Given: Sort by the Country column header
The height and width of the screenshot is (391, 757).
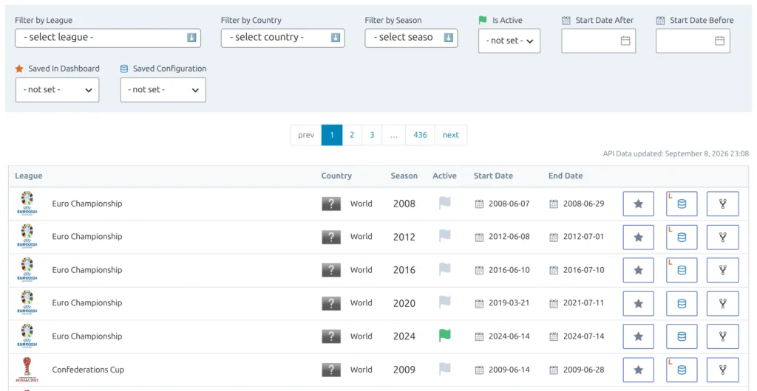Looking at the screenshot, I should (x=336, y=176).
